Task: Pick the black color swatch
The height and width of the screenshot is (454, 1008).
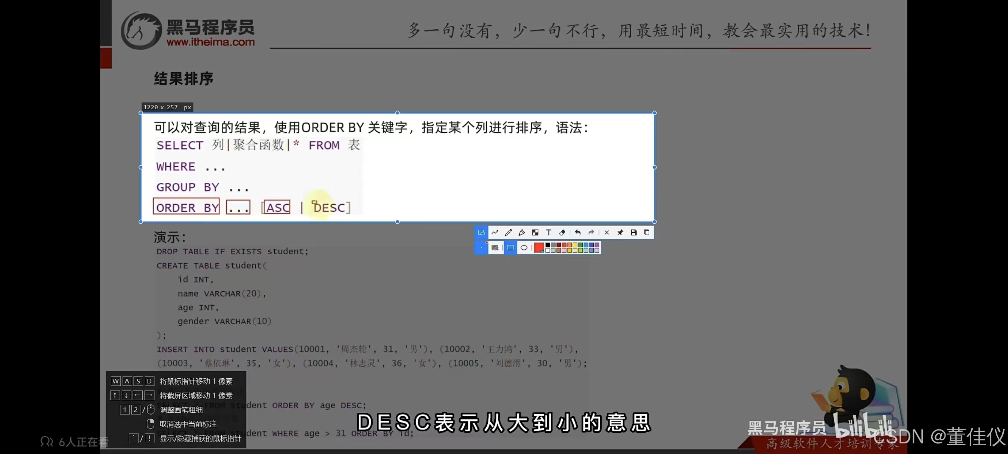Action: (548, 245)
